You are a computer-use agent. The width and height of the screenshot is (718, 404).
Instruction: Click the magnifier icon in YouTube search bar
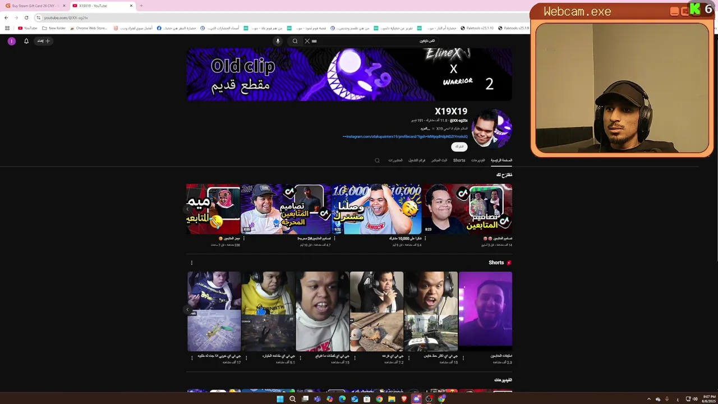click(295, 41)
